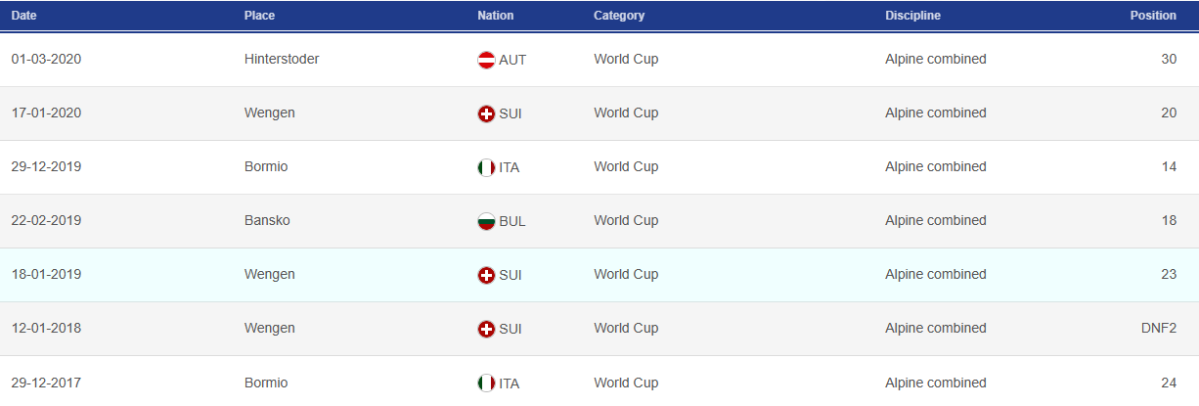The height and width of the screenshot is (406, 1199).
Task: Click the Austria flag icon in Hinterstoder row
Action: click(486, 60)
